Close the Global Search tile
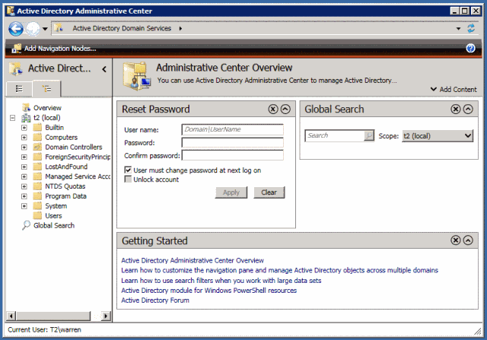This screenshot has width=487, height=340. point(456,109)
